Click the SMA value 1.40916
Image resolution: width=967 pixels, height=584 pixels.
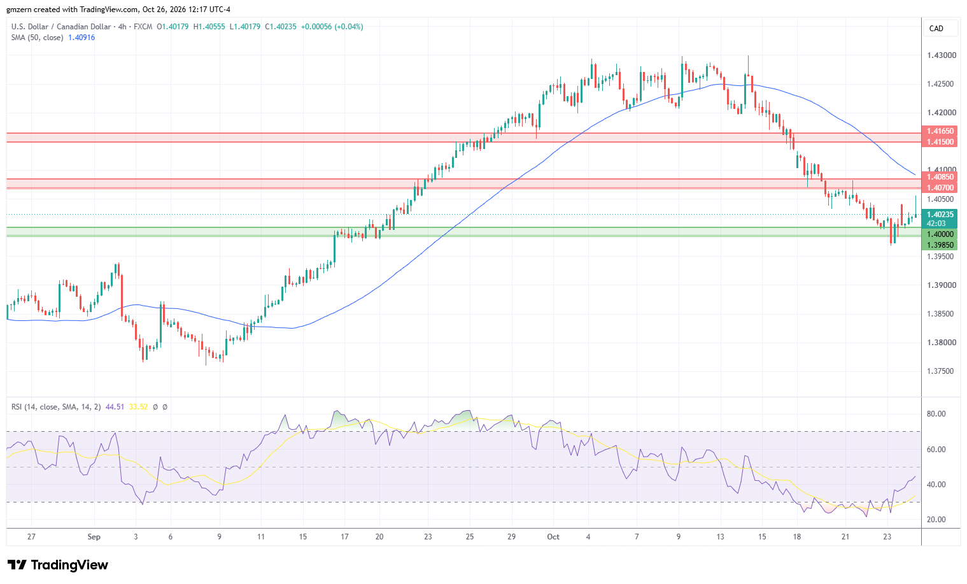click(81, 38)
